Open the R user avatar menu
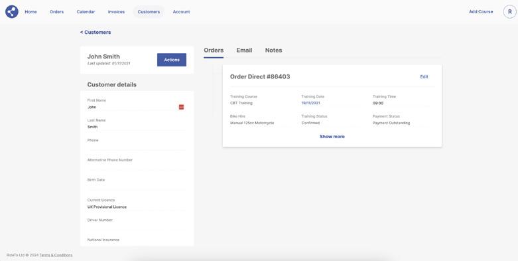The height and width of the screenshot is (261, 518). (x=510, y=11)
